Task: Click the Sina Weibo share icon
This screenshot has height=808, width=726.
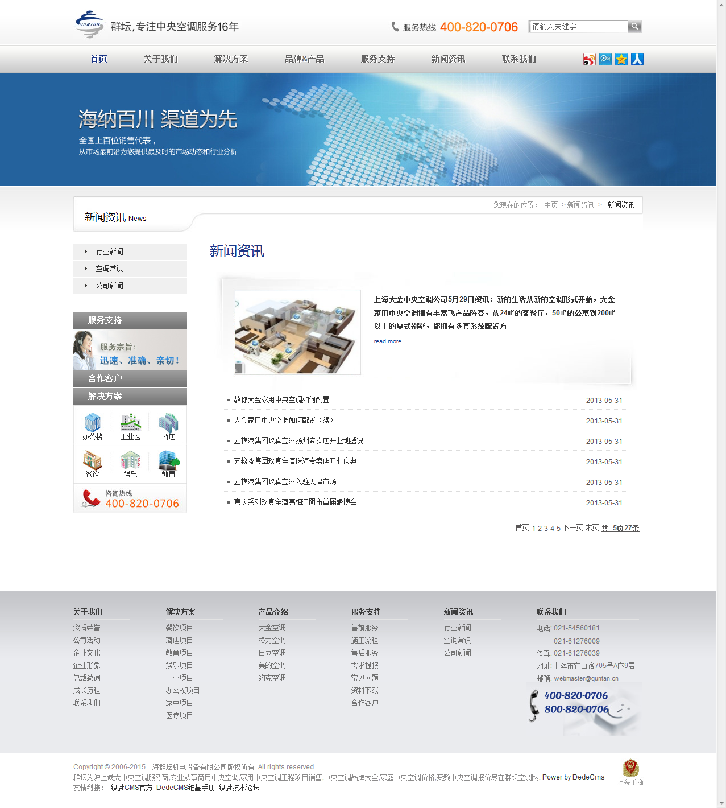Action: coord(589,59)
